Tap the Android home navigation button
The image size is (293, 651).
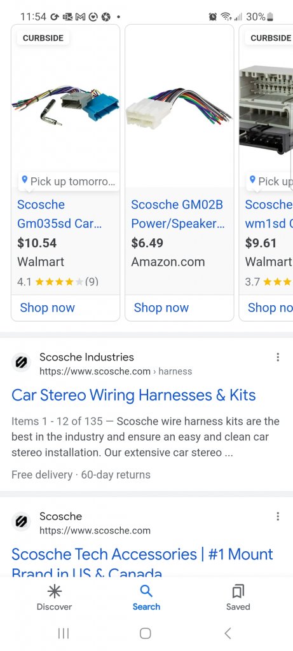click(146, 633)
